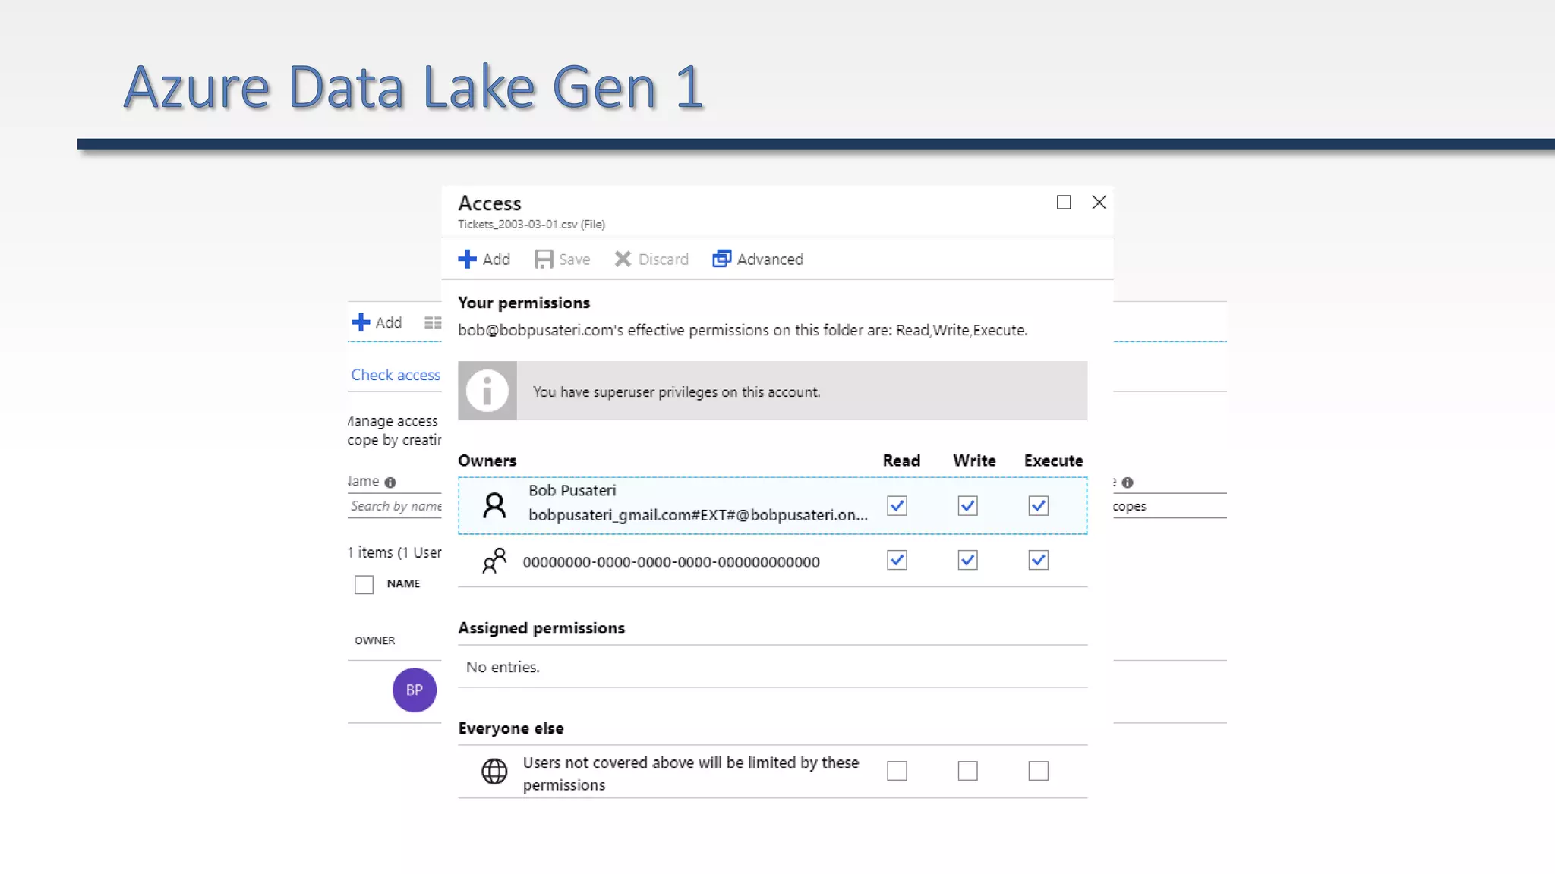Image resolution: width=1555 pixels, height=874 pixels.
Task: Open the Check access tab
Action: (x=396, y=375)
